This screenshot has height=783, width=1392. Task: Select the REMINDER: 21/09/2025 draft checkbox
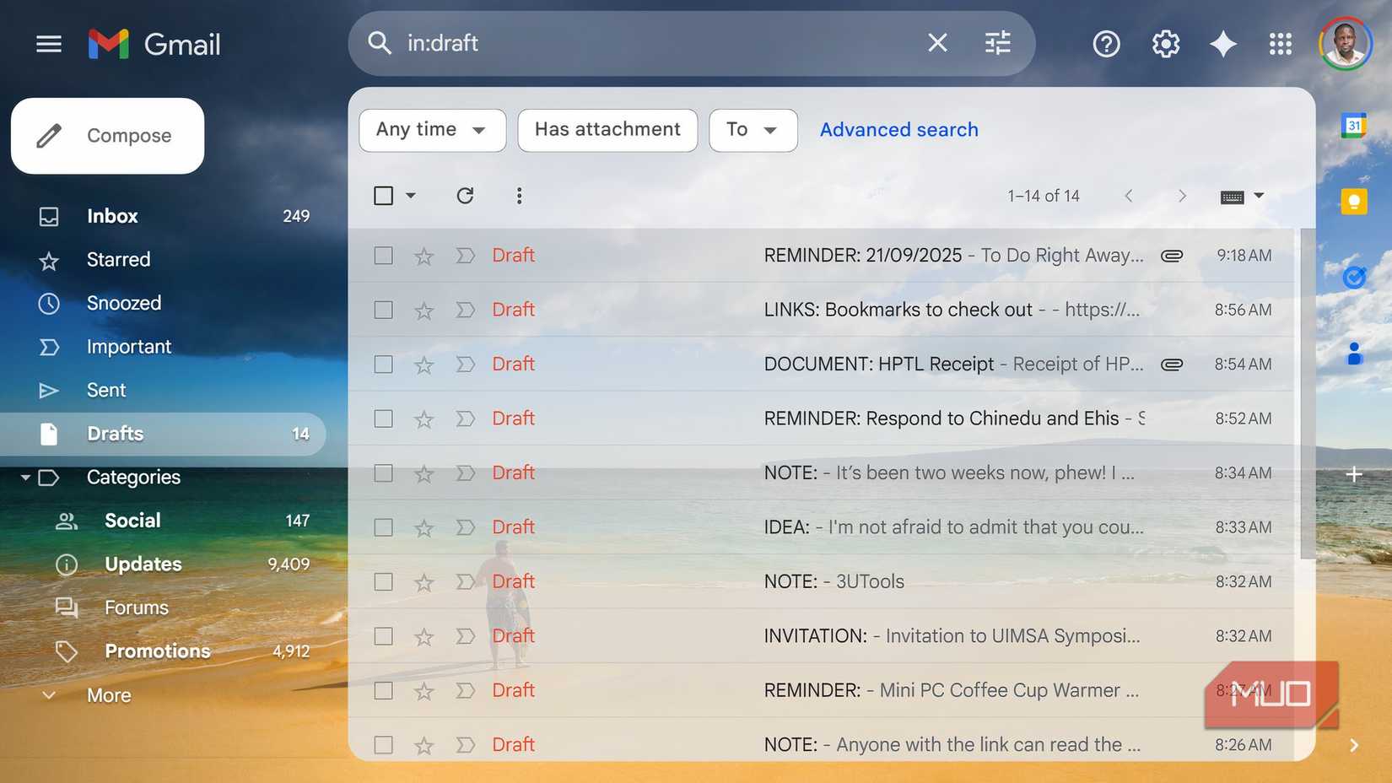[383, 256]
